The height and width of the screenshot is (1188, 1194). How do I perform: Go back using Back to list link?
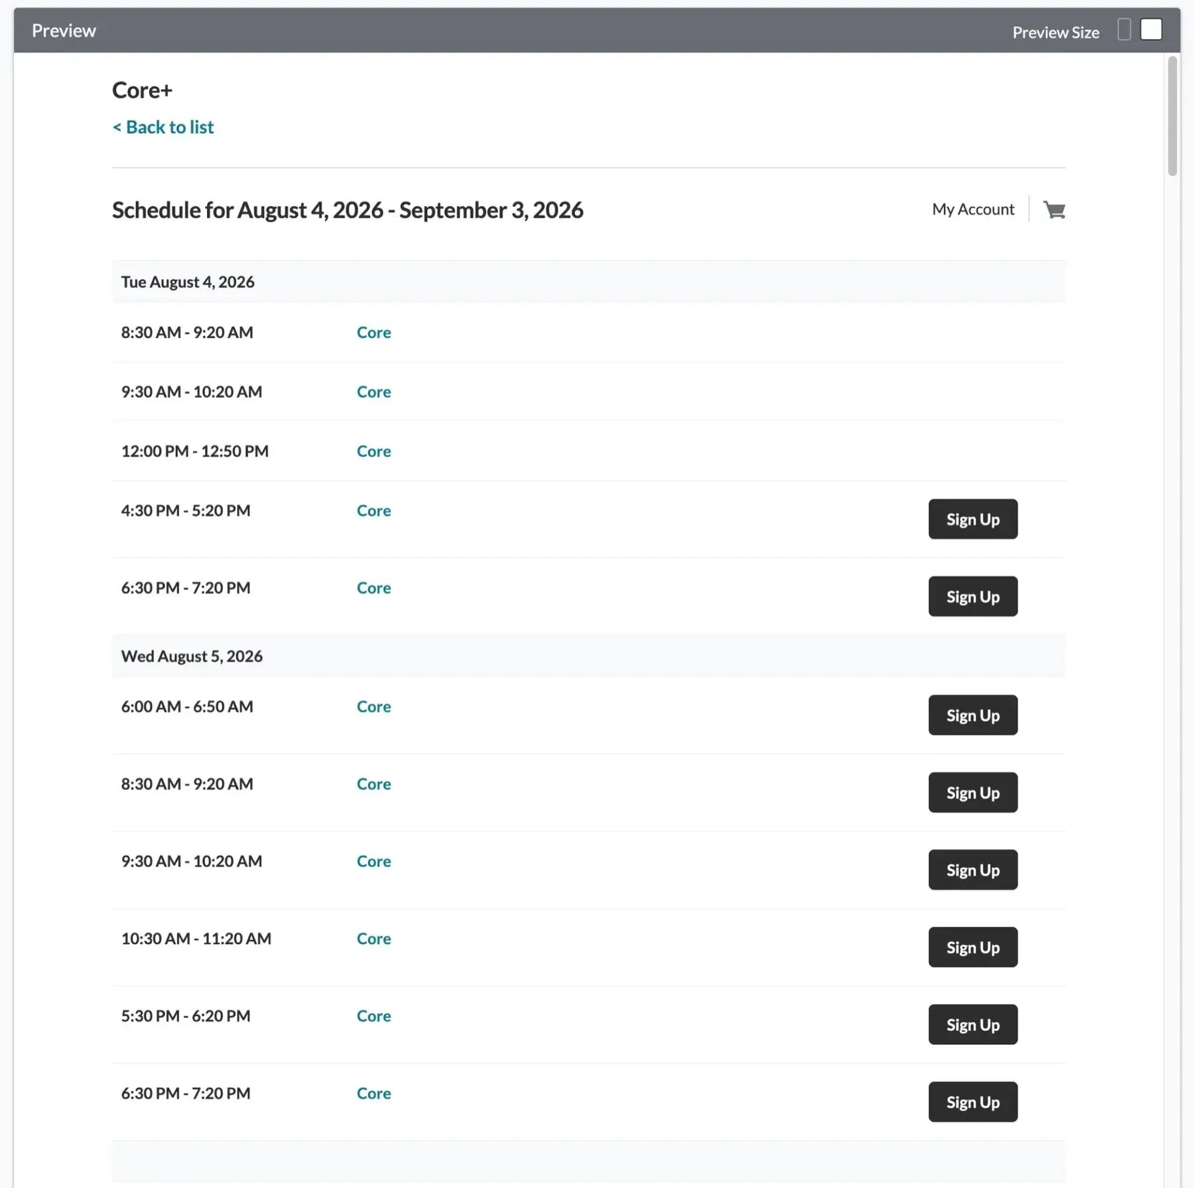[163, 127]
